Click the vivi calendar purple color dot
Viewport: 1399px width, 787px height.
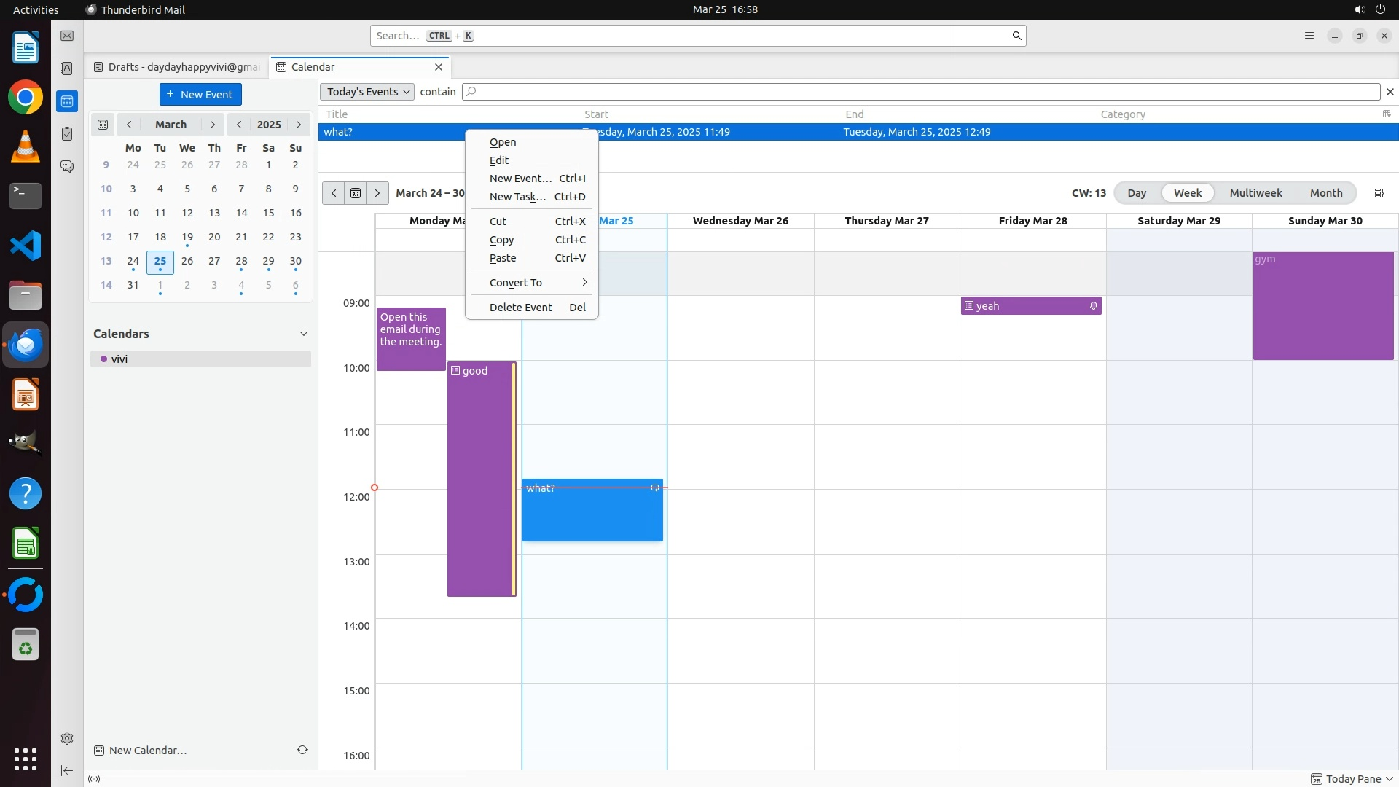click(104, 359)
